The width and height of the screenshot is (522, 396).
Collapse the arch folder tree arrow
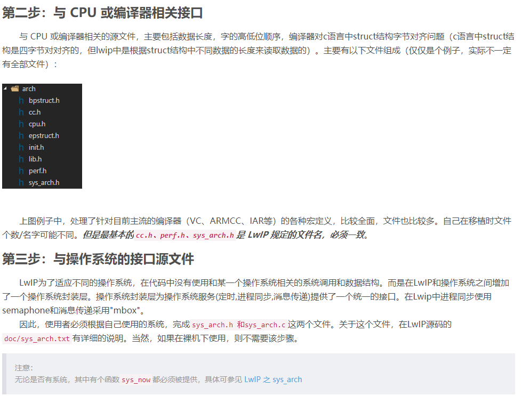click(5, 88)
